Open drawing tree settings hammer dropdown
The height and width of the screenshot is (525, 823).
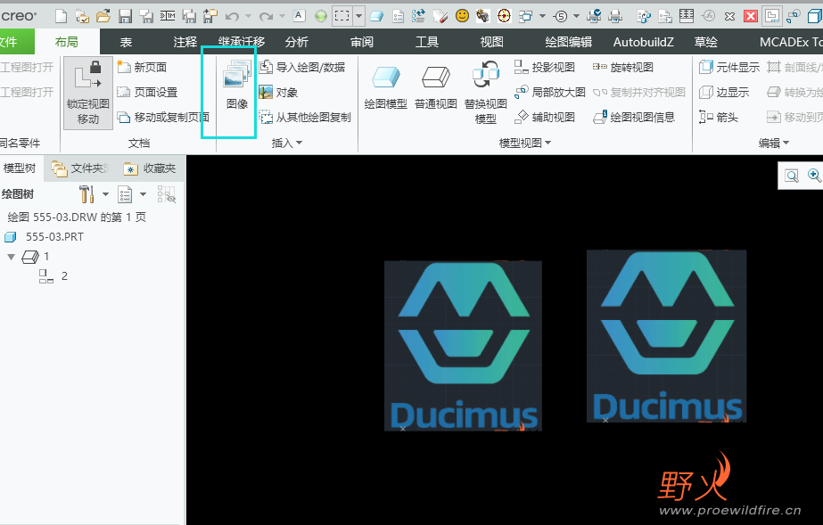pyautogui.click(x=105, y=194)
